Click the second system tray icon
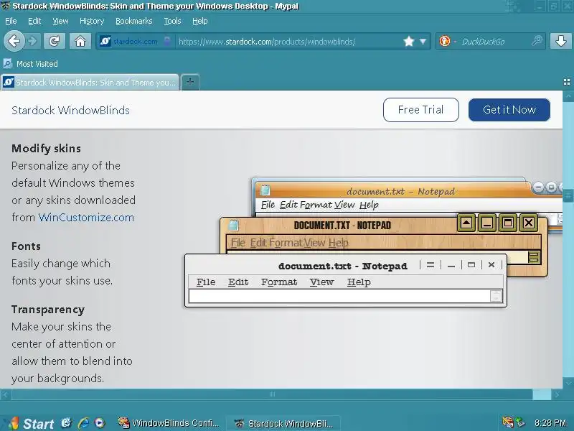574x431 pixels. tap(519, 422)
